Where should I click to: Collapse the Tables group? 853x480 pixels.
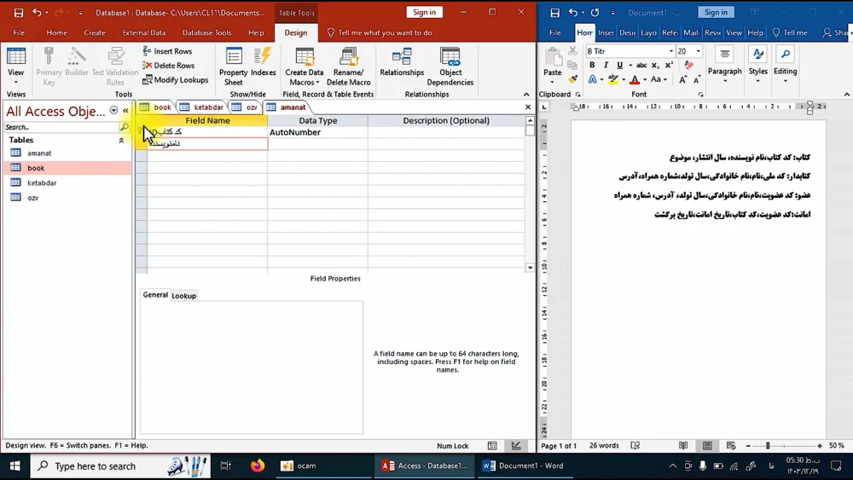pos(121,141)
